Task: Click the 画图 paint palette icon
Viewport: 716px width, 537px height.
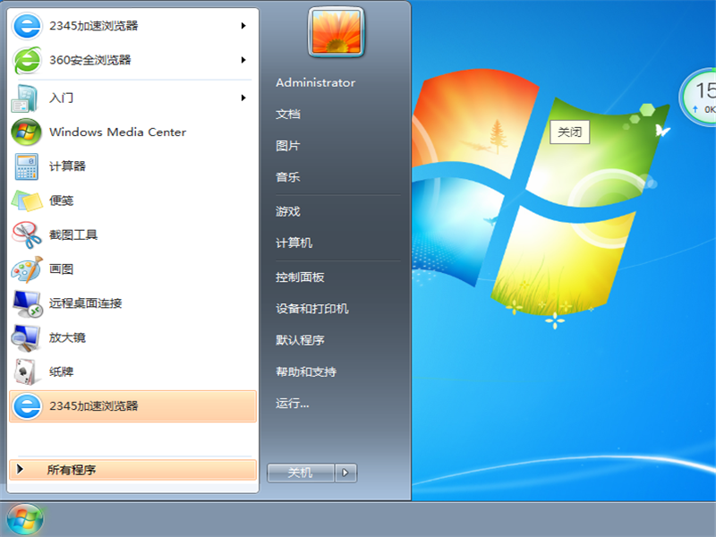Action: (27, 269)
